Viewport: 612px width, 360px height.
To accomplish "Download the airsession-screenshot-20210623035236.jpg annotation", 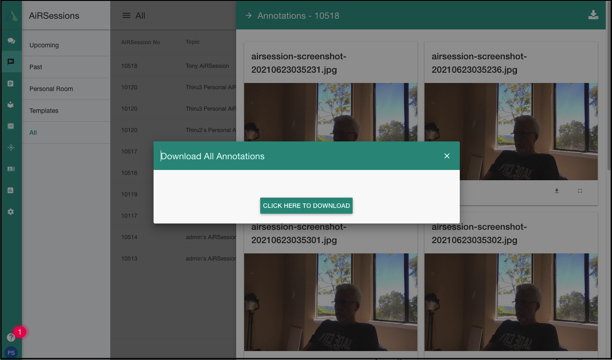I will [x=557, y=191].
